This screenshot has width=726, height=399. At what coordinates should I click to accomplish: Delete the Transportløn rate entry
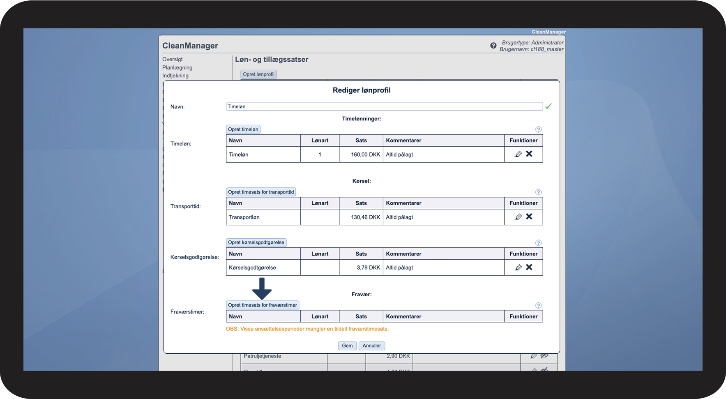coord(529,217)
